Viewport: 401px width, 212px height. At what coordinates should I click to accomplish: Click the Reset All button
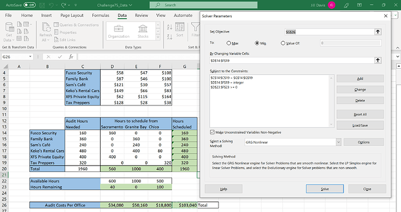(360, 114)
